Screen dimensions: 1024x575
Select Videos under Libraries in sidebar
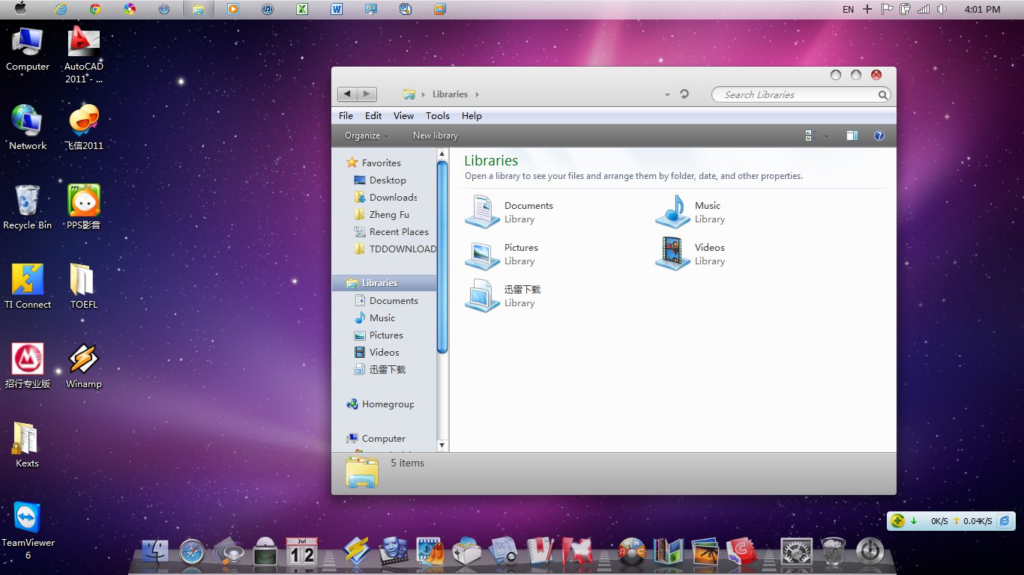pyautogui.click(x=376, y=352)
